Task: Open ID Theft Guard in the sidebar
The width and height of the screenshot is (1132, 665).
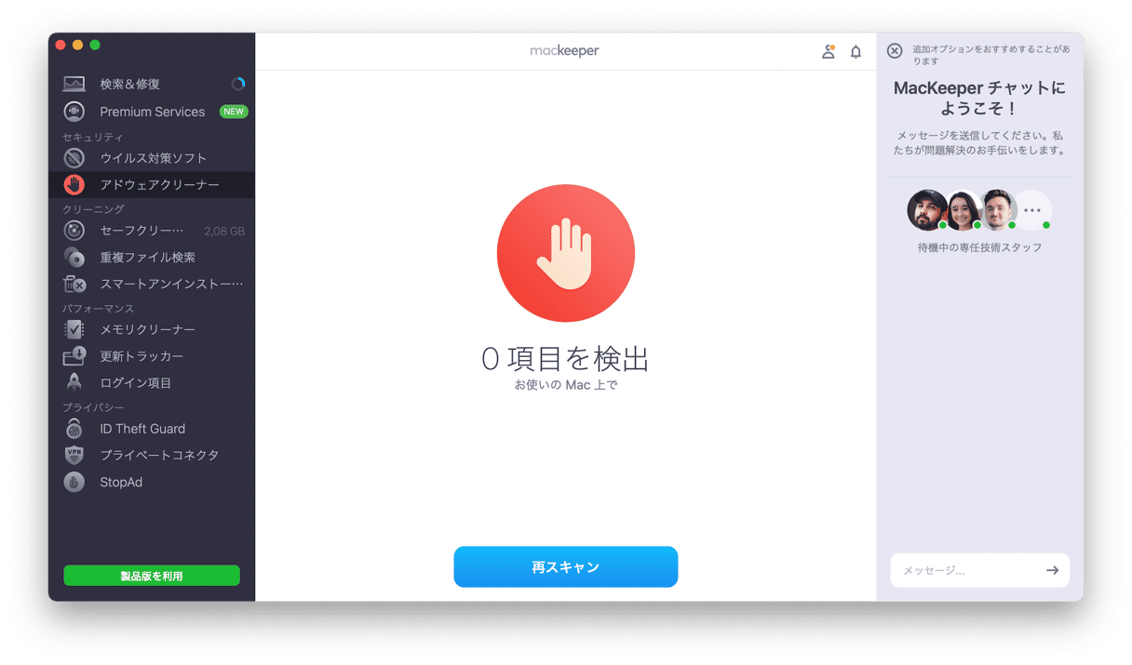Action: click(151, 429)
